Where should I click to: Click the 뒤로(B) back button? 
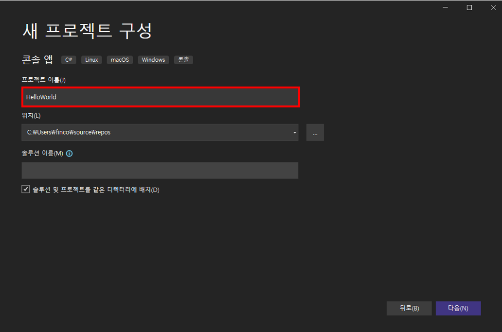[x=409, y=308]
